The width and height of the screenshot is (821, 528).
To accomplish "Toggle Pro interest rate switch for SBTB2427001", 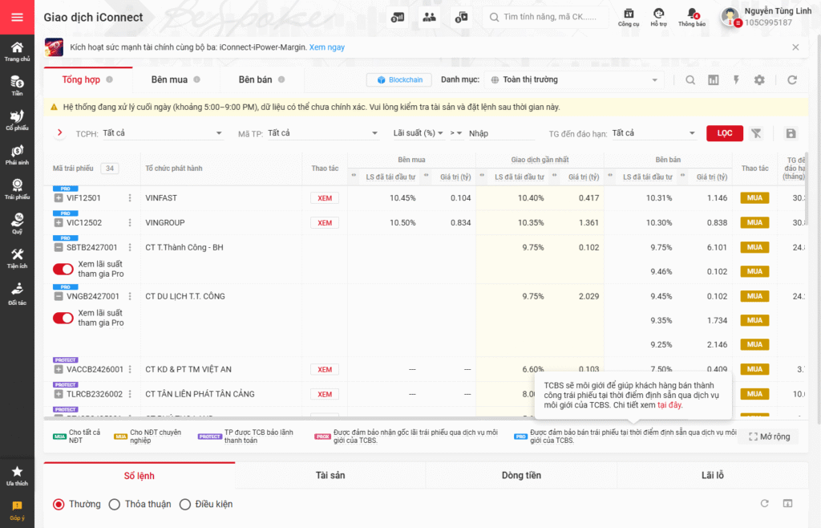I will 63,269.
